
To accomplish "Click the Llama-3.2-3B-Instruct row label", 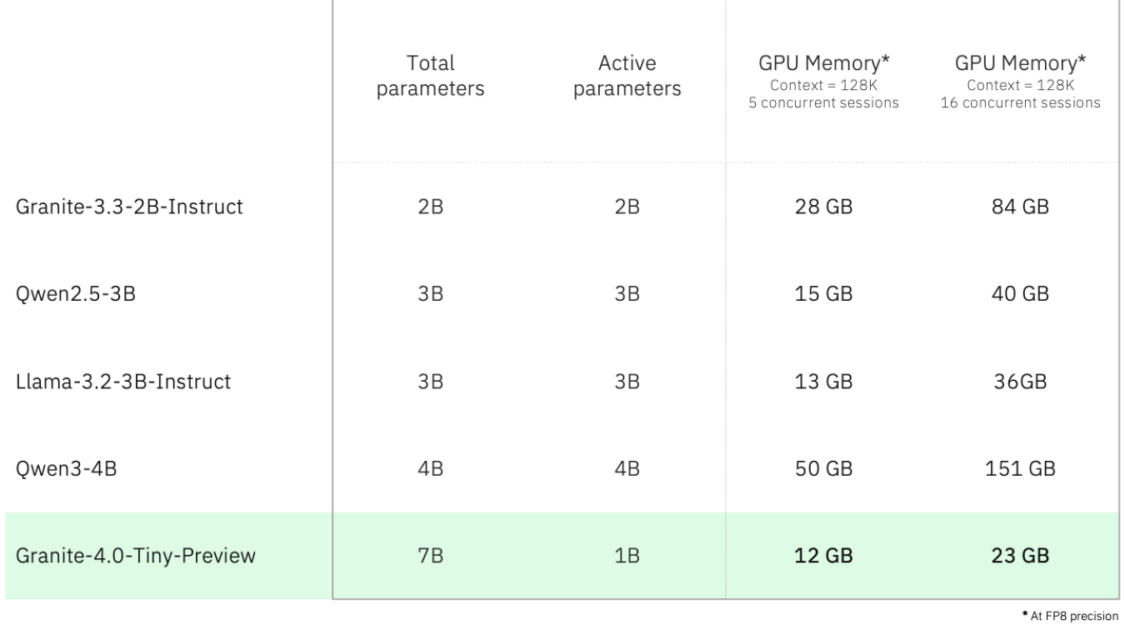I will coord(122,382).
